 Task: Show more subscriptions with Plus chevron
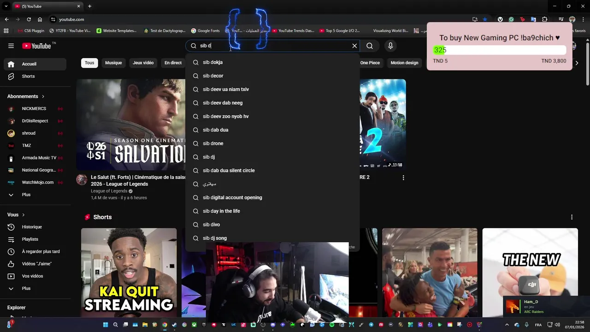[35, 195]
